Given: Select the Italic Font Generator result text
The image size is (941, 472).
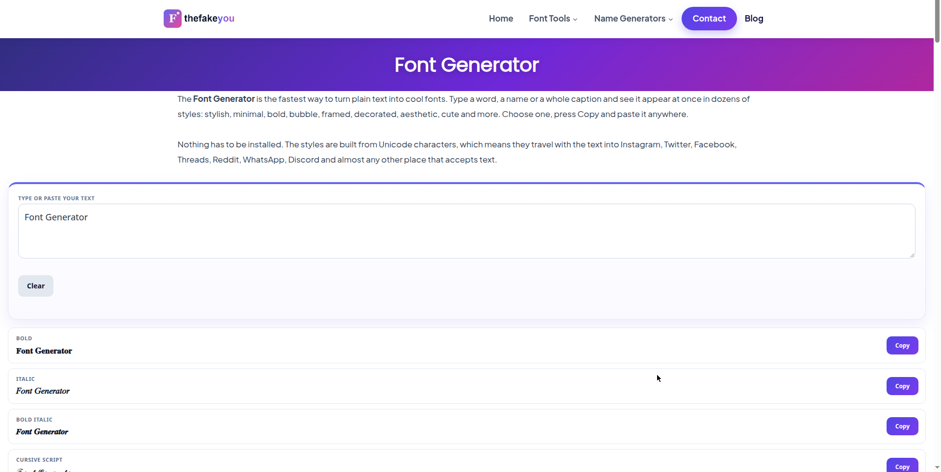Looking at the screenshot, I should [43, 391].
